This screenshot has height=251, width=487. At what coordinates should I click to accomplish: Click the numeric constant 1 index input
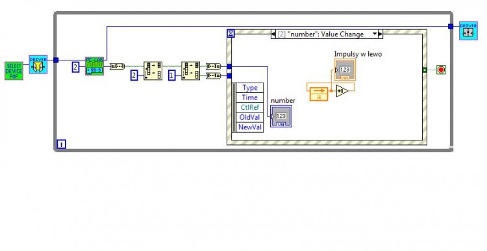click(x=172, y=75)
